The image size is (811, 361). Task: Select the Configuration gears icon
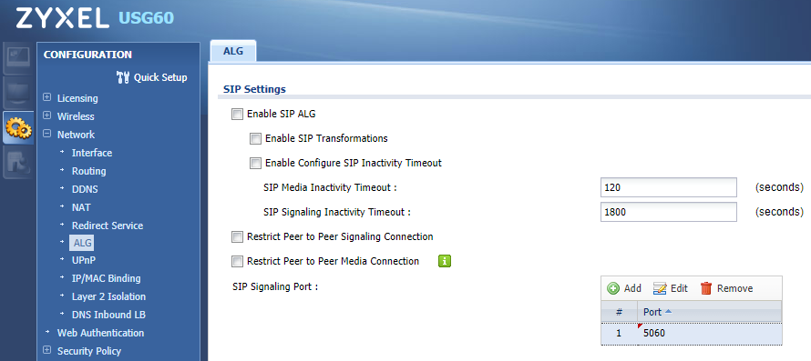click(17, 127)
